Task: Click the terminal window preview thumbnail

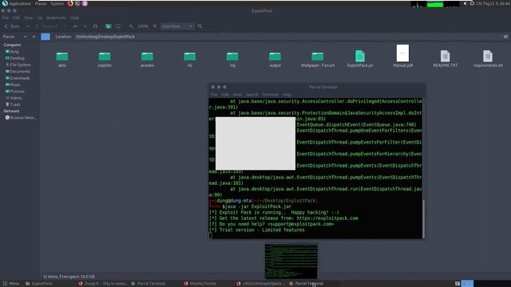Action: (x=291, y=261)
